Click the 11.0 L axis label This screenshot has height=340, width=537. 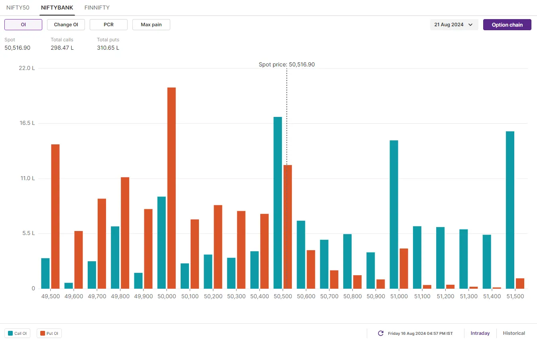28,178
